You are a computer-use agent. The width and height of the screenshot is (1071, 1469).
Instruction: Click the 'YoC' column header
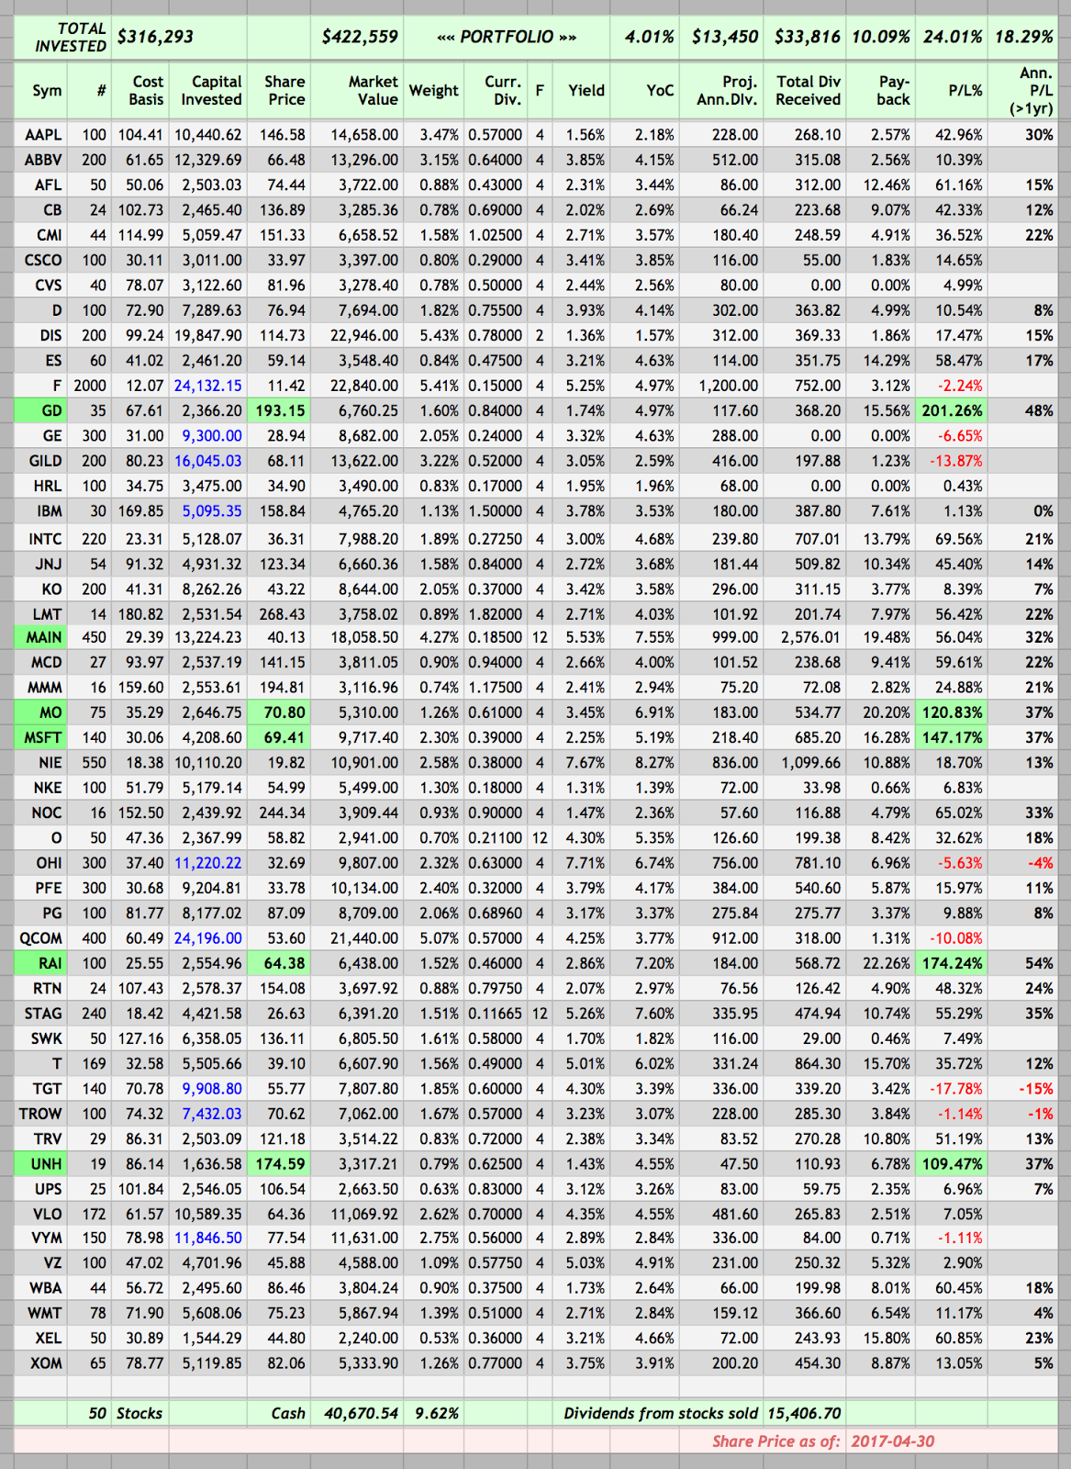(x=644, y=90)
